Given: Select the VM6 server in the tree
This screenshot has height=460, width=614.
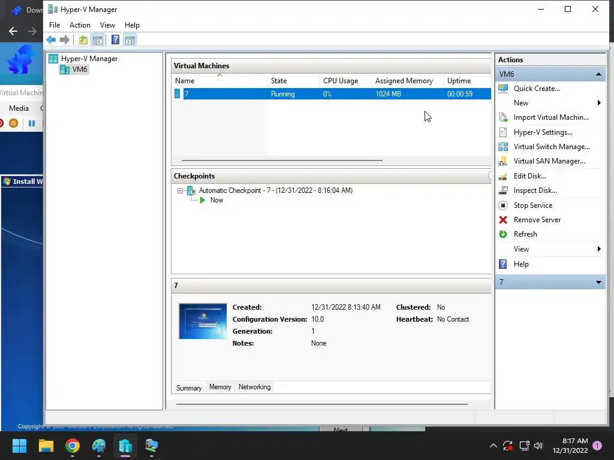Looking at the screenshot, I should click(x=80, y=69).
